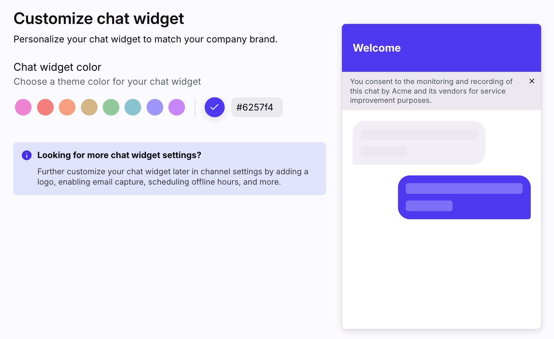
Task: Choose the teal color swatch
Action: coord(133,107)
